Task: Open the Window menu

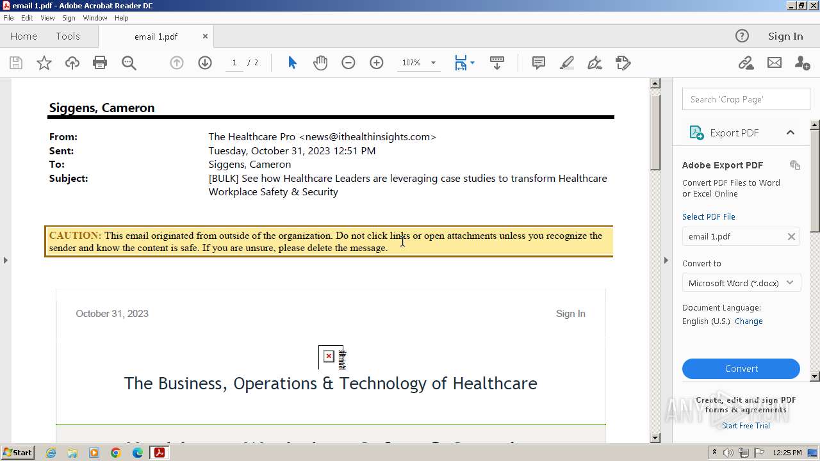Action: pyautogui.click(x=95, y=18)
